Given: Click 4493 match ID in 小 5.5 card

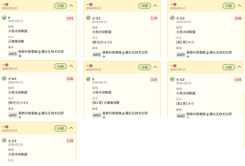Looking at the screenshot, I should pyautogui.click(x=97, y=54).
